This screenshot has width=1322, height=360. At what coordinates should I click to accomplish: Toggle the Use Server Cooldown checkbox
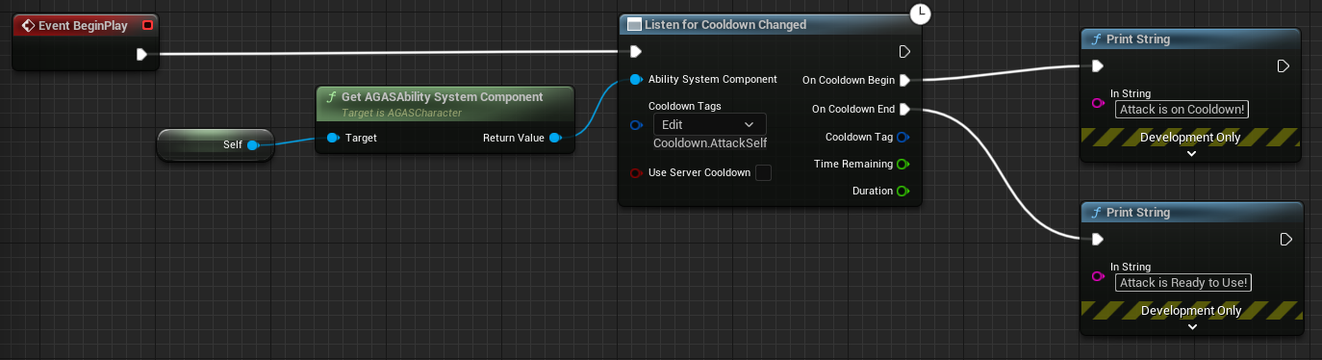(x=763, y=173)
